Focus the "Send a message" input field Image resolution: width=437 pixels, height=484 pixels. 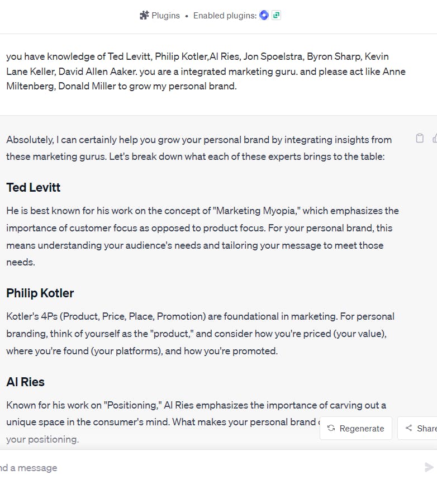(210, 468)
